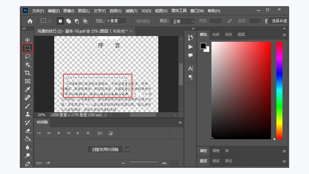Choose Intersect with Selection mode
The image size is (309, 174).
(85, 21)
